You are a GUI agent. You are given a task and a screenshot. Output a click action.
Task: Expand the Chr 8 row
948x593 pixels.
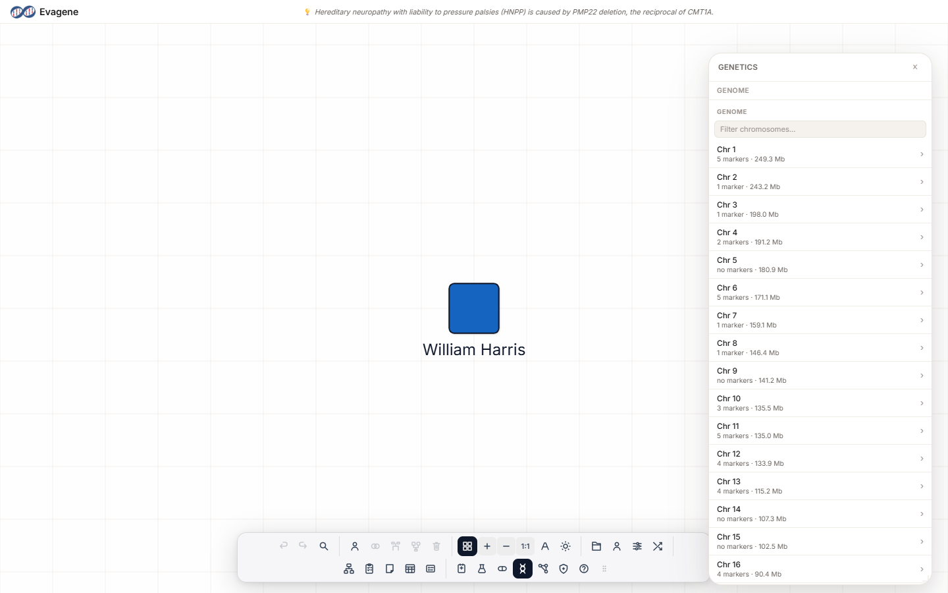click(x=820, y=348)
